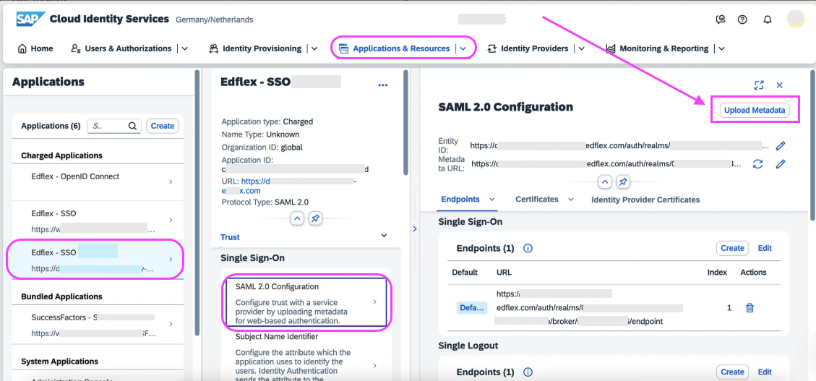
Task: Open Users & Authorizations menu
Action: point(121,48)
